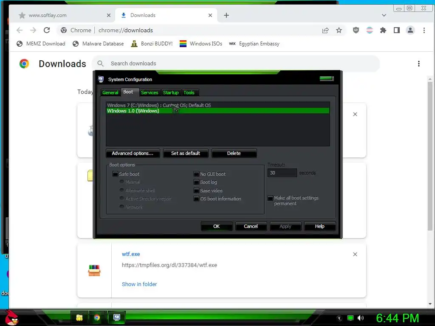This screenshot has height=326, width=435.
Task: Delete the selected boot entry
Action: 234,153
